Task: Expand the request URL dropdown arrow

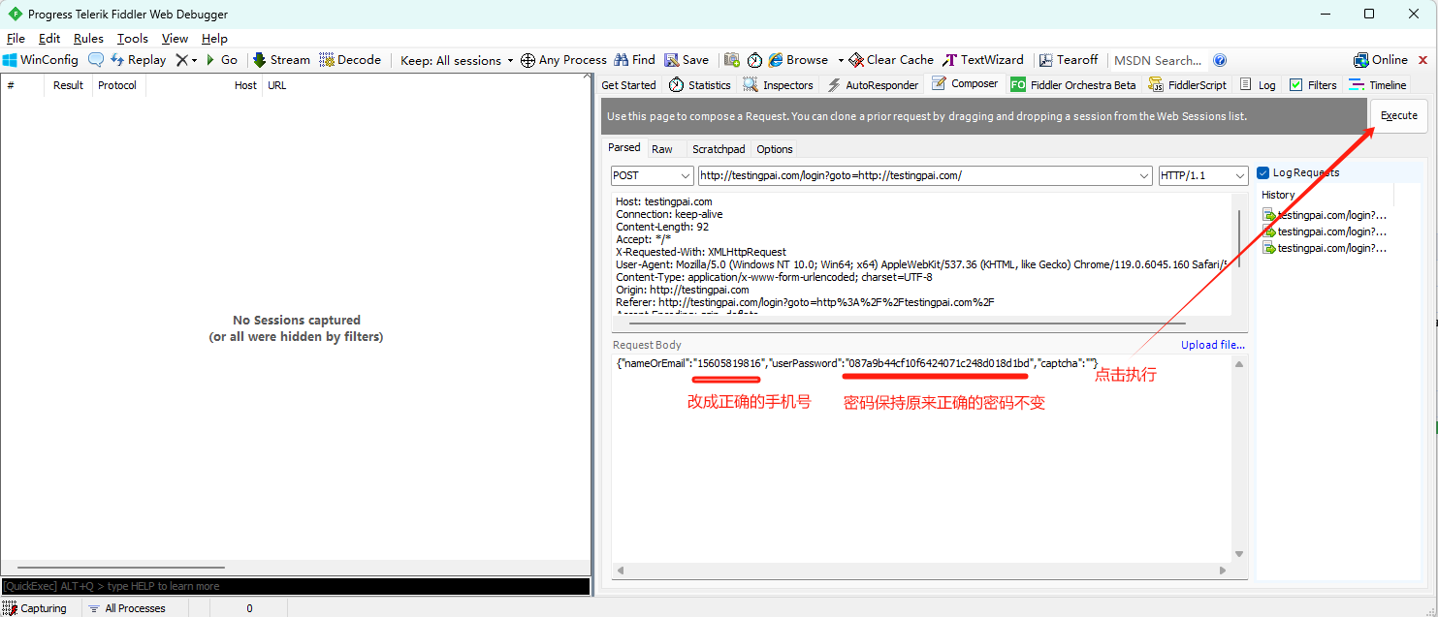Action: (1143, 175)
